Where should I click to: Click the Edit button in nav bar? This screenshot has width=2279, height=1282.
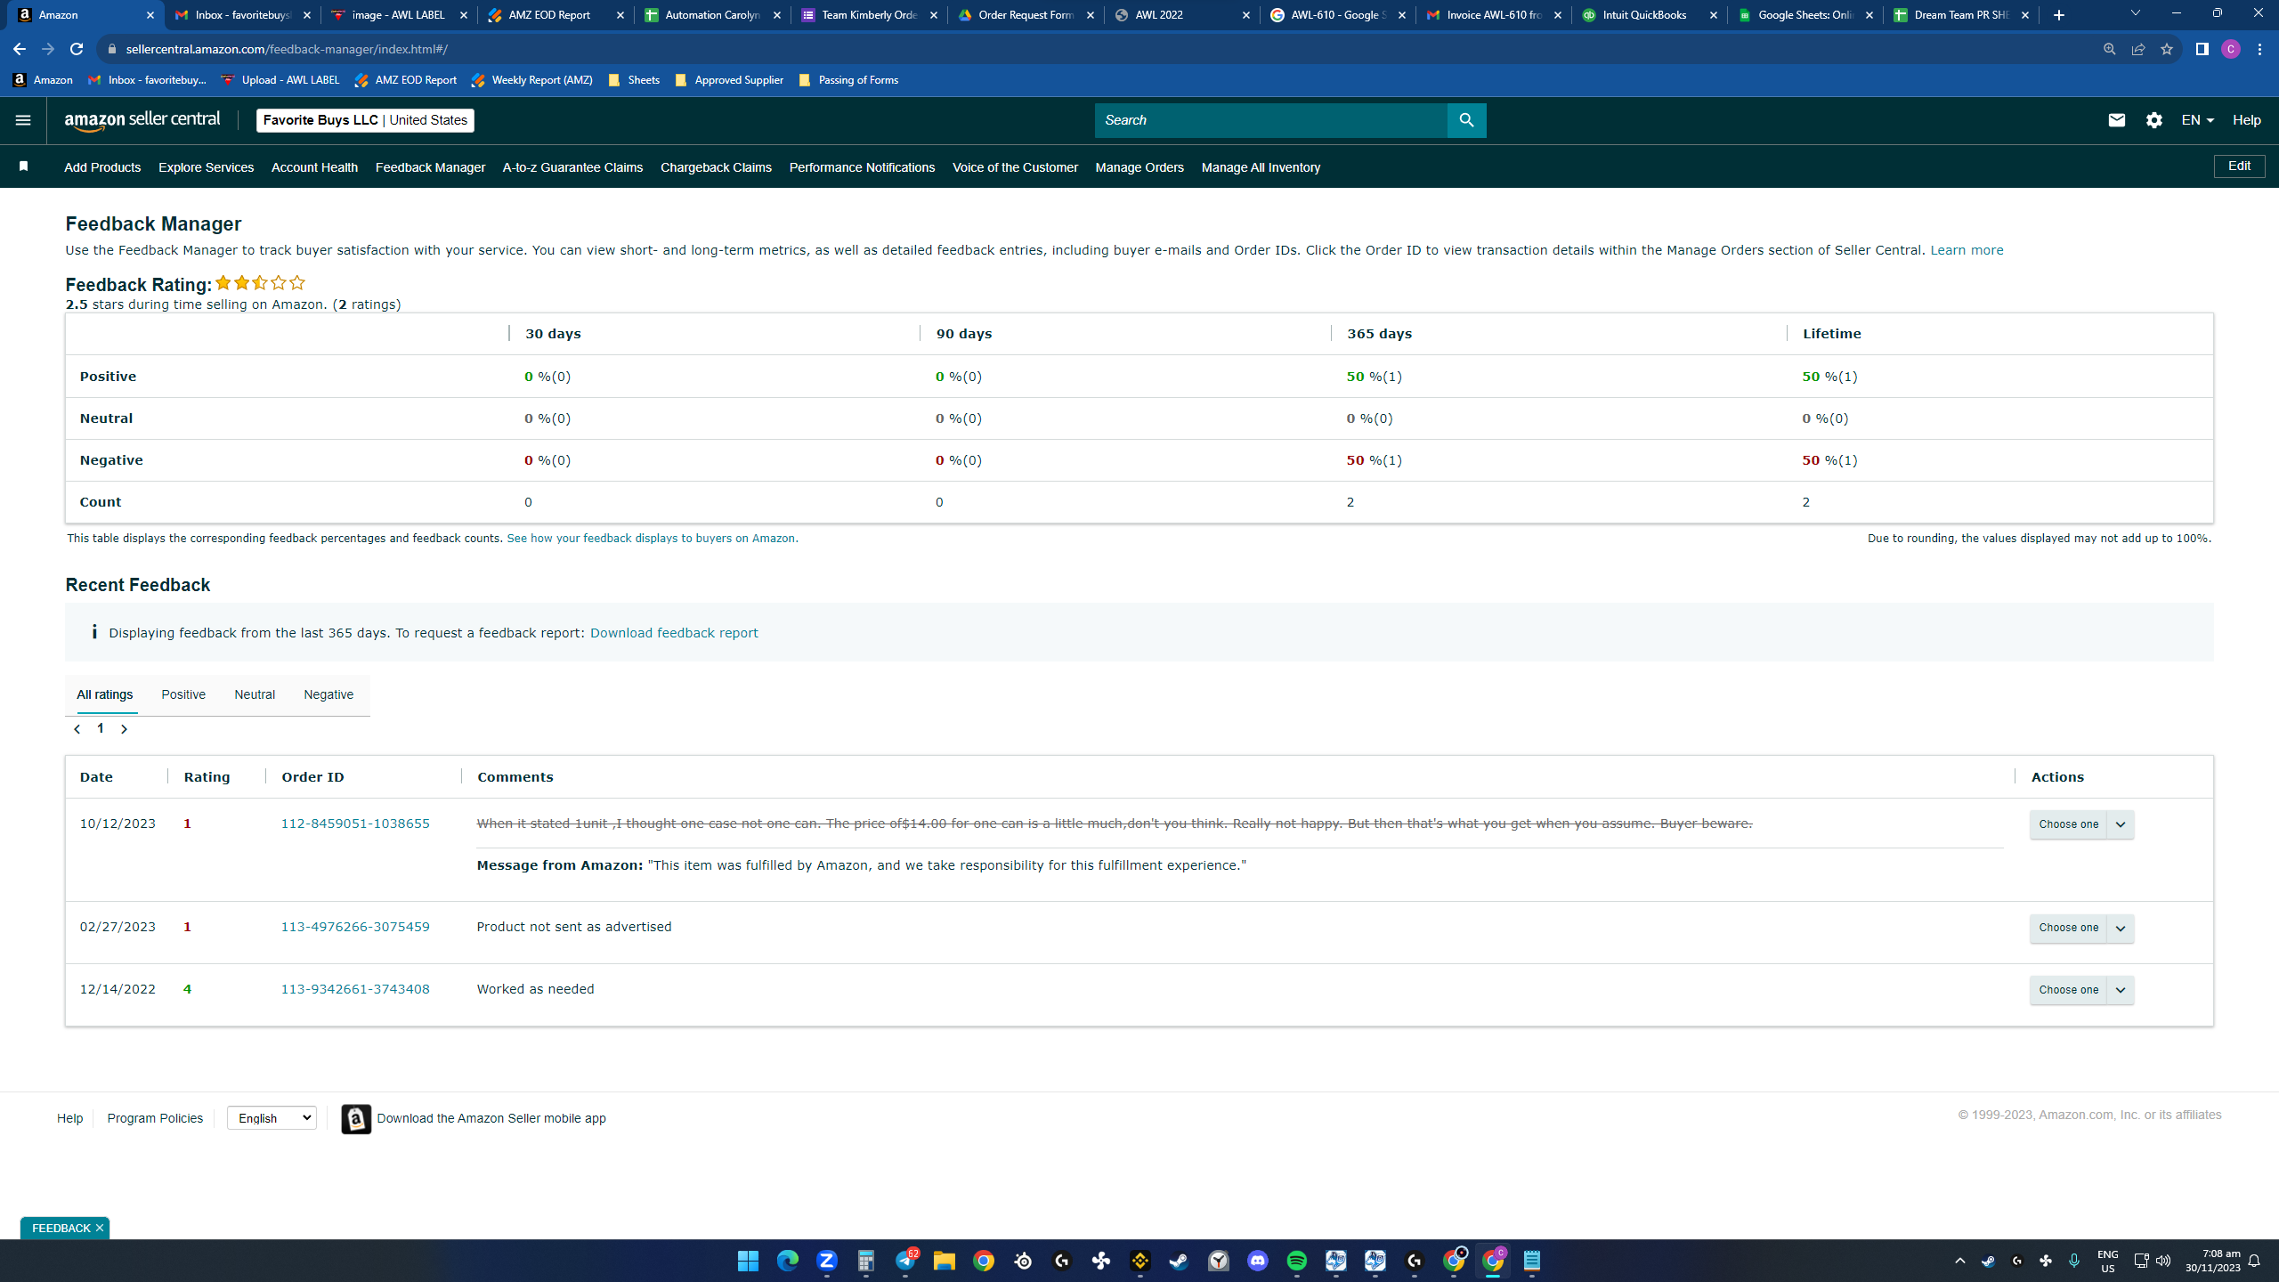pos(2239,166)
